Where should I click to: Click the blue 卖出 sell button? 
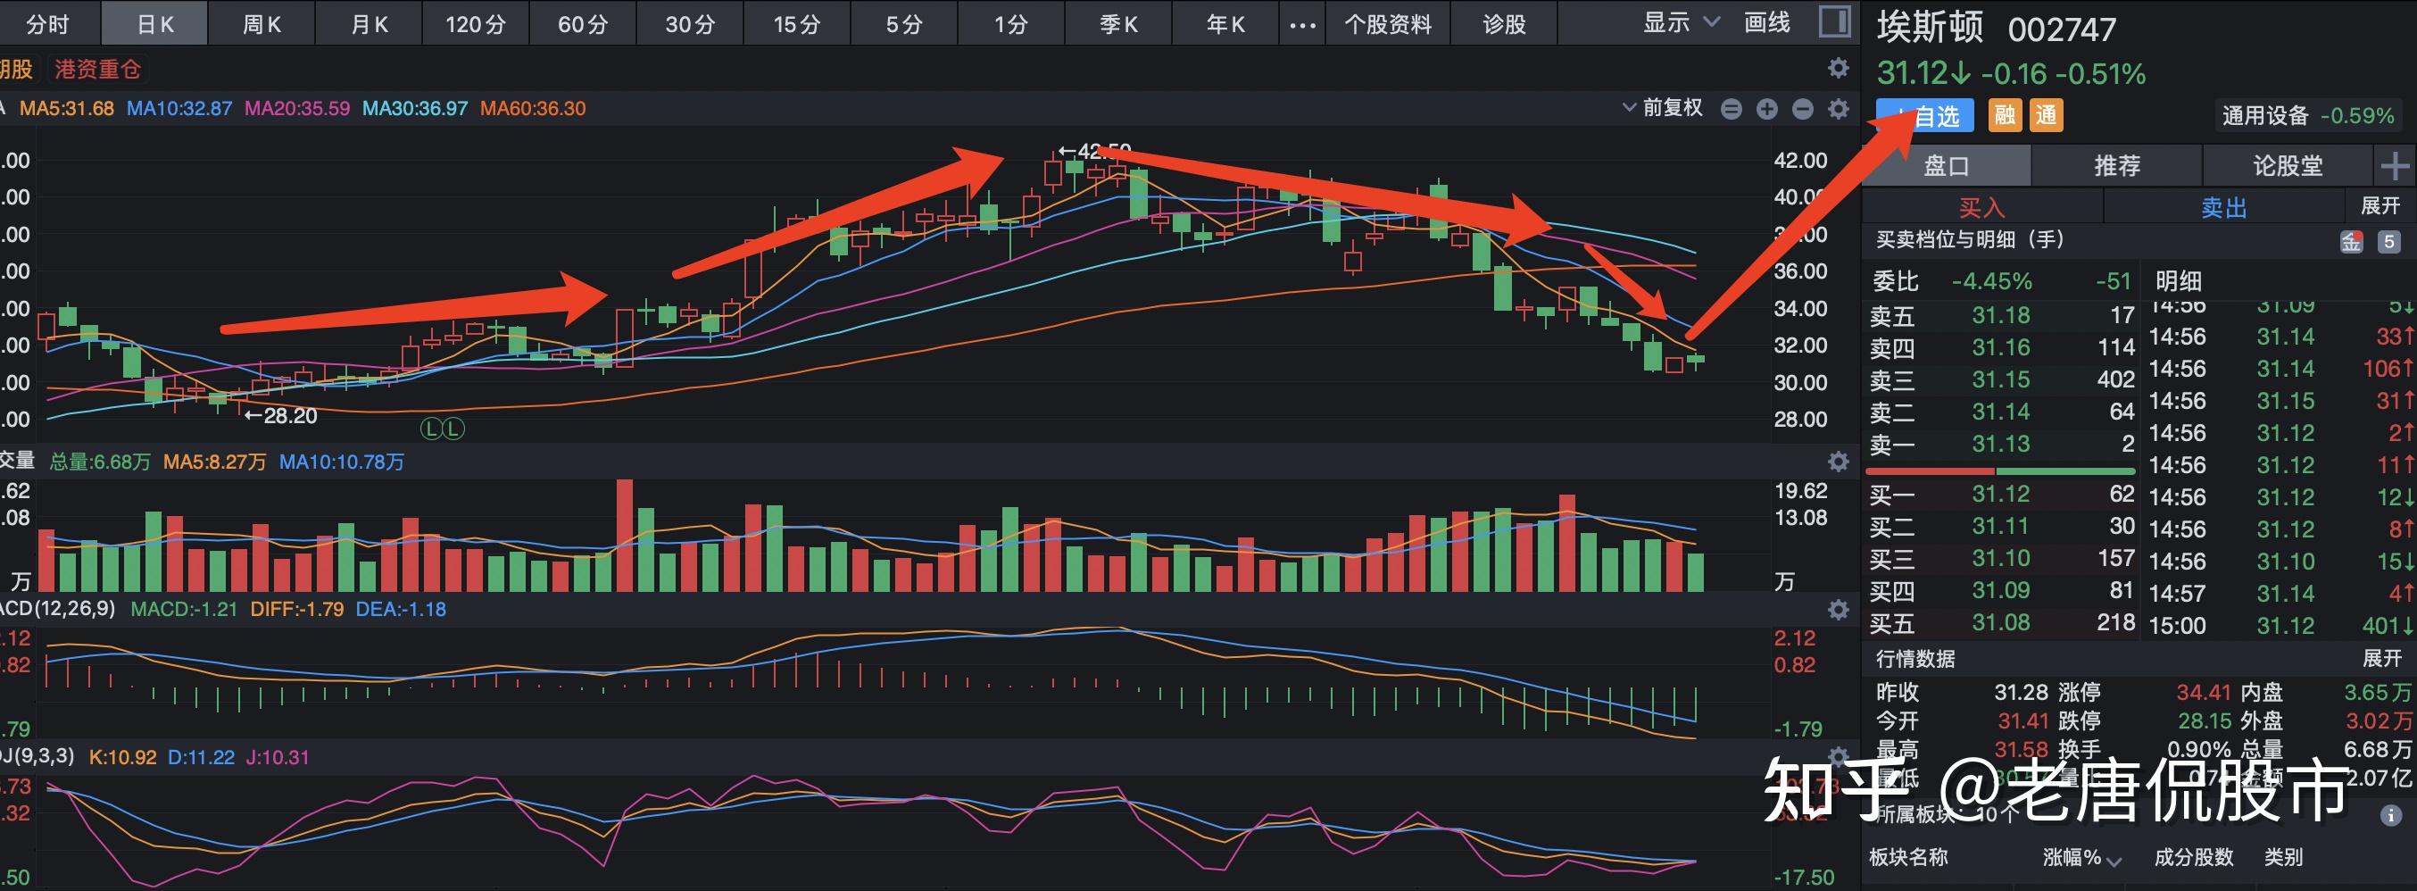(x=2223, y=206)
